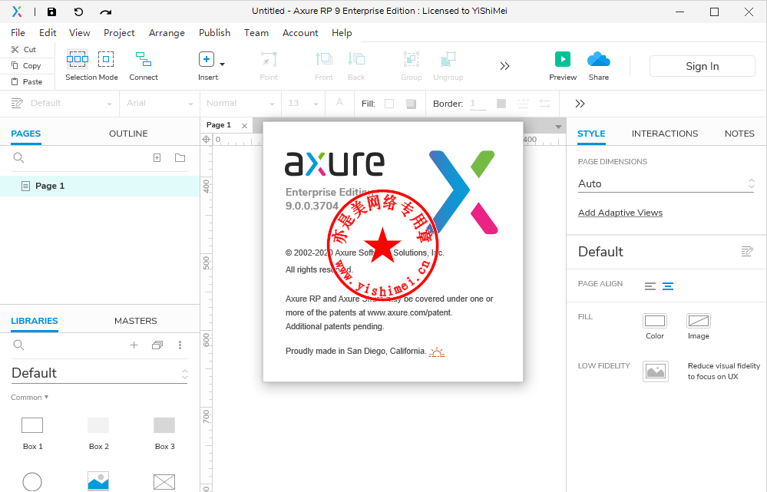Click the add library plus icon
The image size is (767, 492).
coord(134,345)
